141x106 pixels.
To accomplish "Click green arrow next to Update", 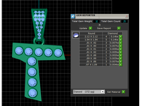I will (x=90, y=28).
